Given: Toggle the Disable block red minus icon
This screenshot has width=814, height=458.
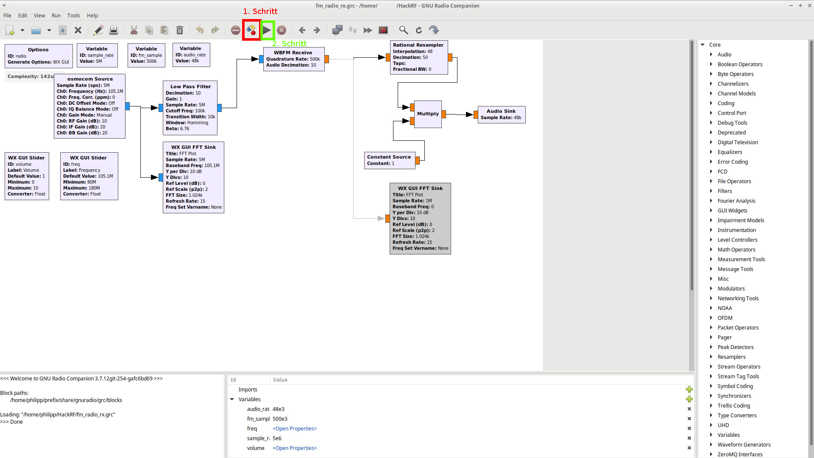Looking at the screenshot, I should pos(236,30).
